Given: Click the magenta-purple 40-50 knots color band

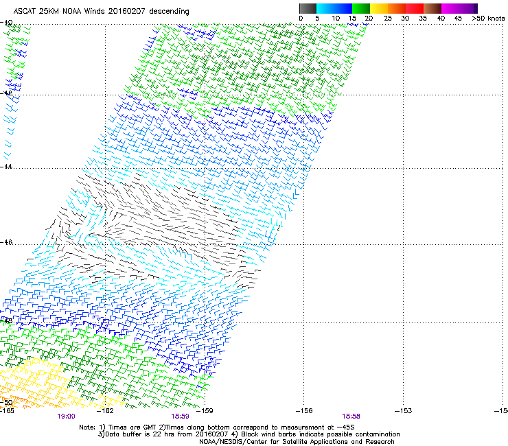Looking at the screenshot, I should tap(459, 8).
